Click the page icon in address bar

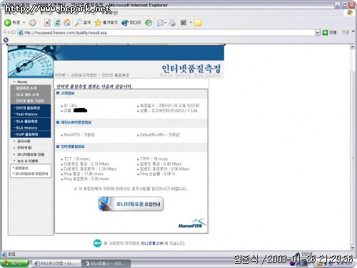tap(21, 33)
